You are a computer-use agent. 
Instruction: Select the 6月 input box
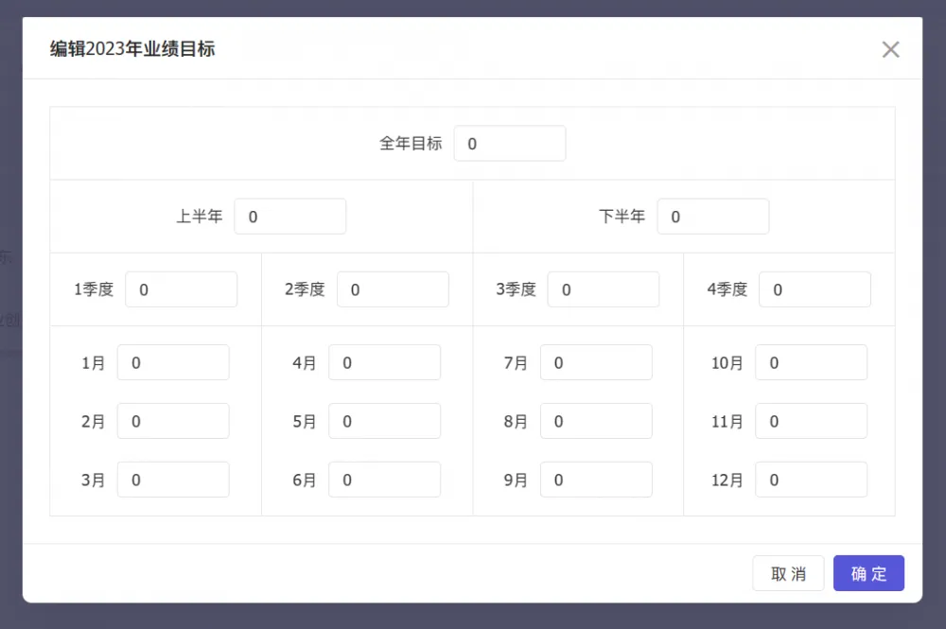384,480
